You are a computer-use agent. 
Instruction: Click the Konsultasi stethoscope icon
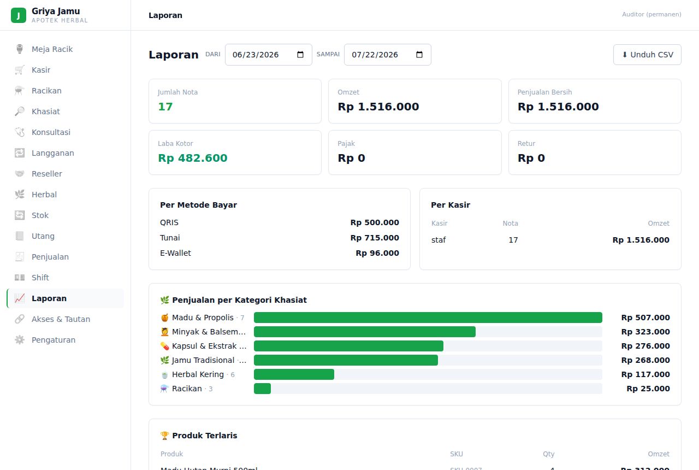click(x=20, y=132)
